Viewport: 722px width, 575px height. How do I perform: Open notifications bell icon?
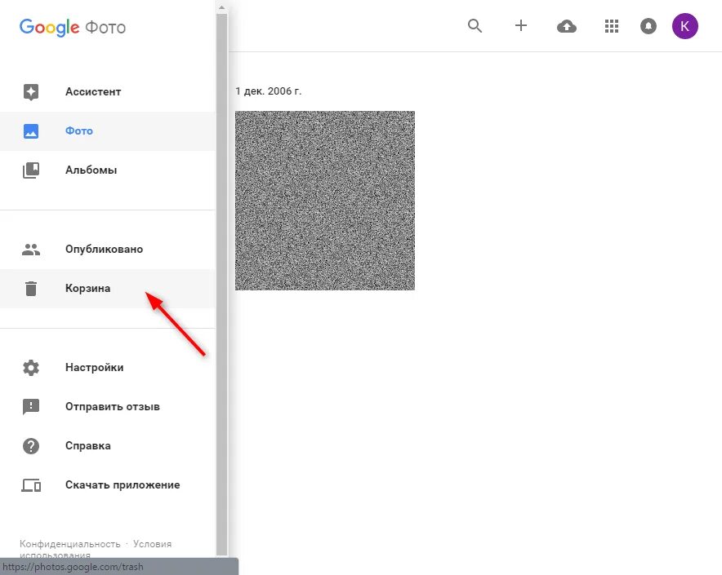[x=648, y=26]
